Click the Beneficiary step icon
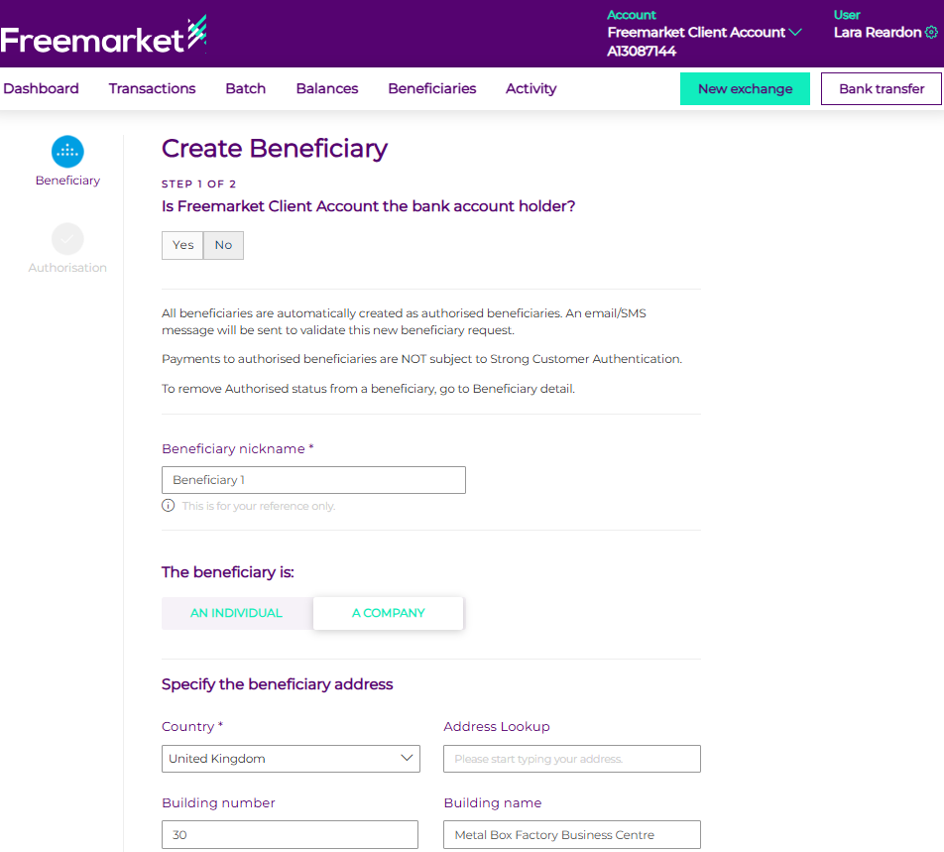The height and width of the screenshot is (852, 944). 67,152
